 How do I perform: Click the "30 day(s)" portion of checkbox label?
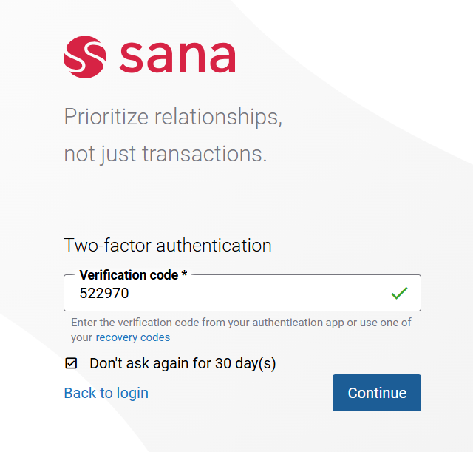point(245,363)
